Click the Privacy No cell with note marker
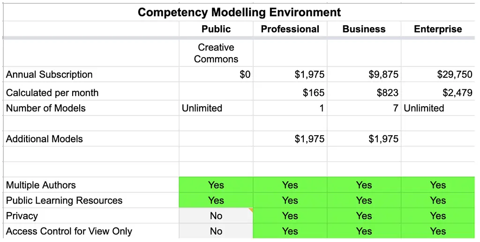 216,216
